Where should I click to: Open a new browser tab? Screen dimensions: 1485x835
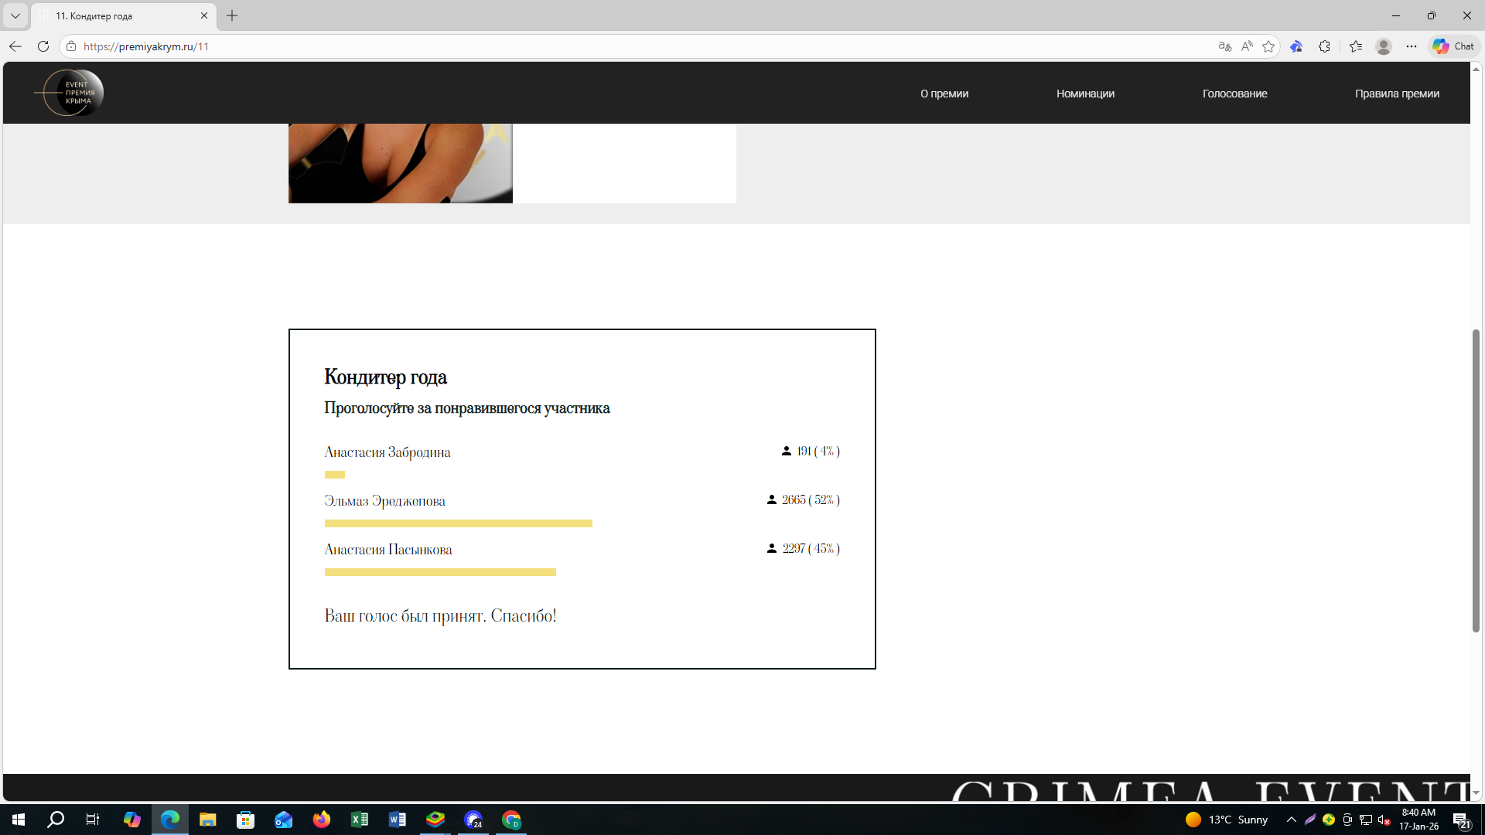[232, 15]
